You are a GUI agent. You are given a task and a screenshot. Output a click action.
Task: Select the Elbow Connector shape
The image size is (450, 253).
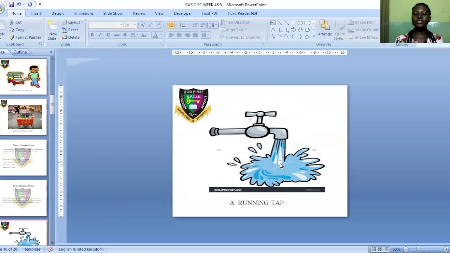(280, 30)
